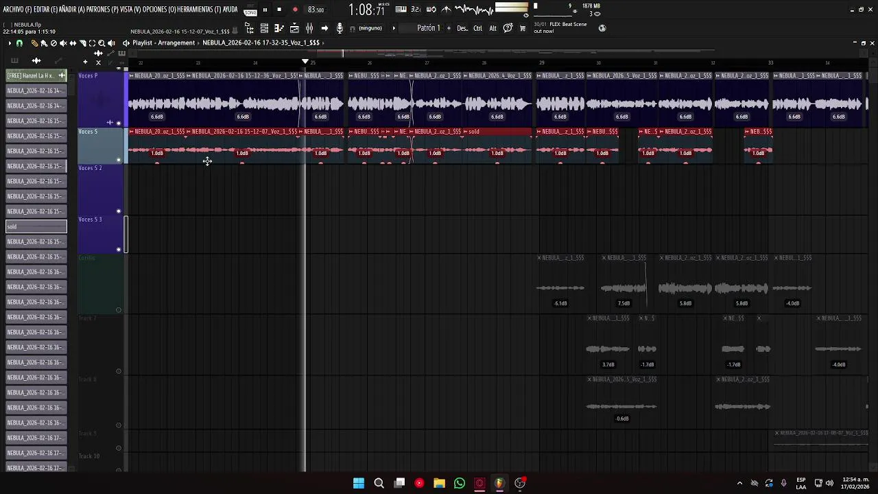Open Windows taskbar search
This screenshot has height=494, width=878.
[379, 483]
